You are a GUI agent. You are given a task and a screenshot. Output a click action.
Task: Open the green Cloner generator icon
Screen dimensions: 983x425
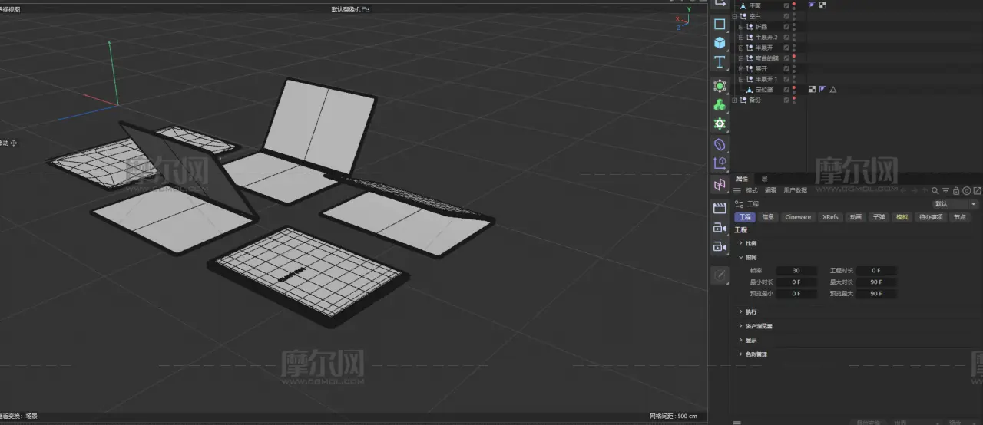tap(720, 105)
